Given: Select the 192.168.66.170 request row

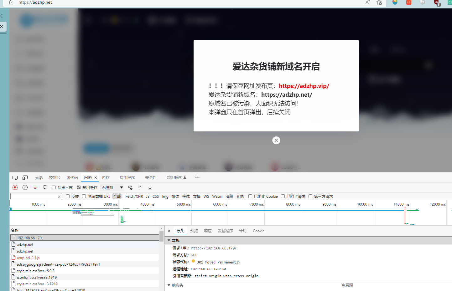Looking at the screenshot, I should click(x=85, y=238).
